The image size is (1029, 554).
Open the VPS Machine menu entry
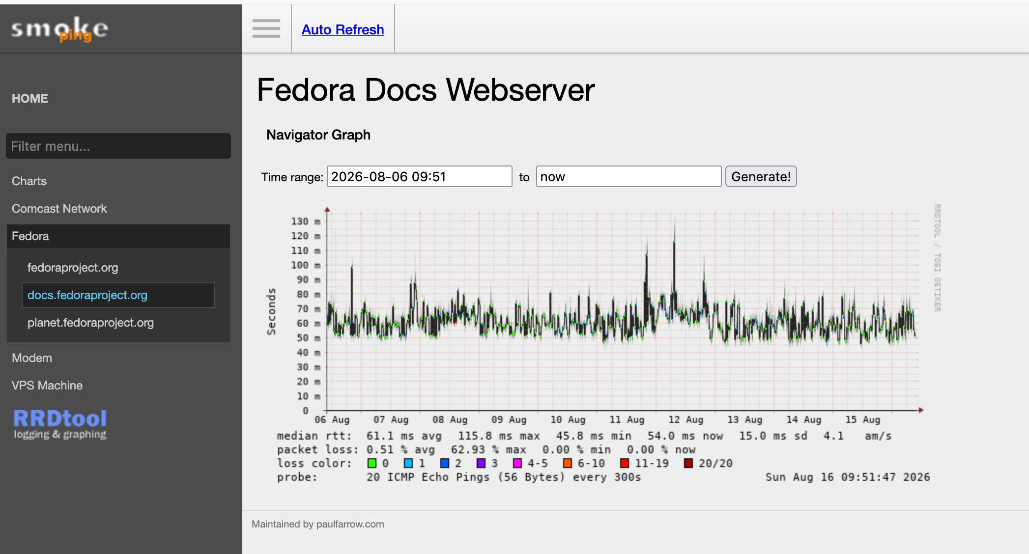click(x=47, y=385)
